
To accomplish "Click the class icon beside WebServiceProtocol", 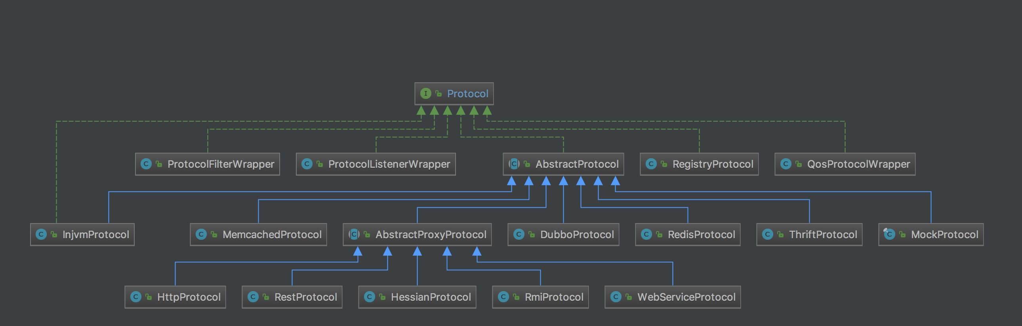I will coord(616,297).
